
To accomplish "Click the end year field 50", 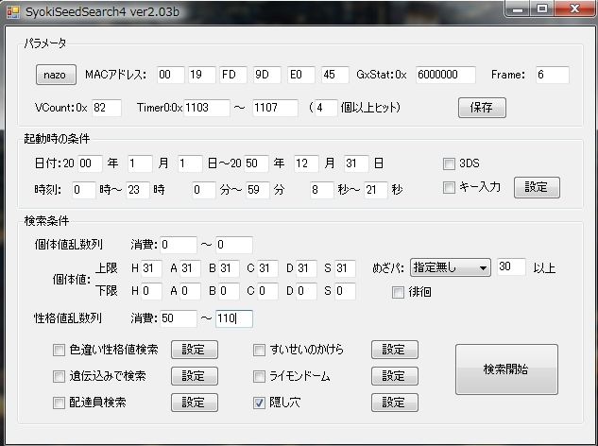I will [256, 164].
